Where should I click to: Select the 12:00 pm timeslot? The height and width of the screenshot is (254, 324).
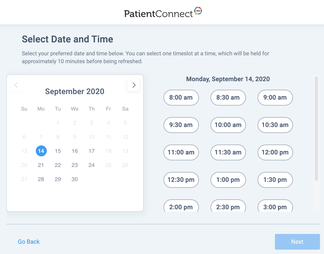[x=275, y=152]
